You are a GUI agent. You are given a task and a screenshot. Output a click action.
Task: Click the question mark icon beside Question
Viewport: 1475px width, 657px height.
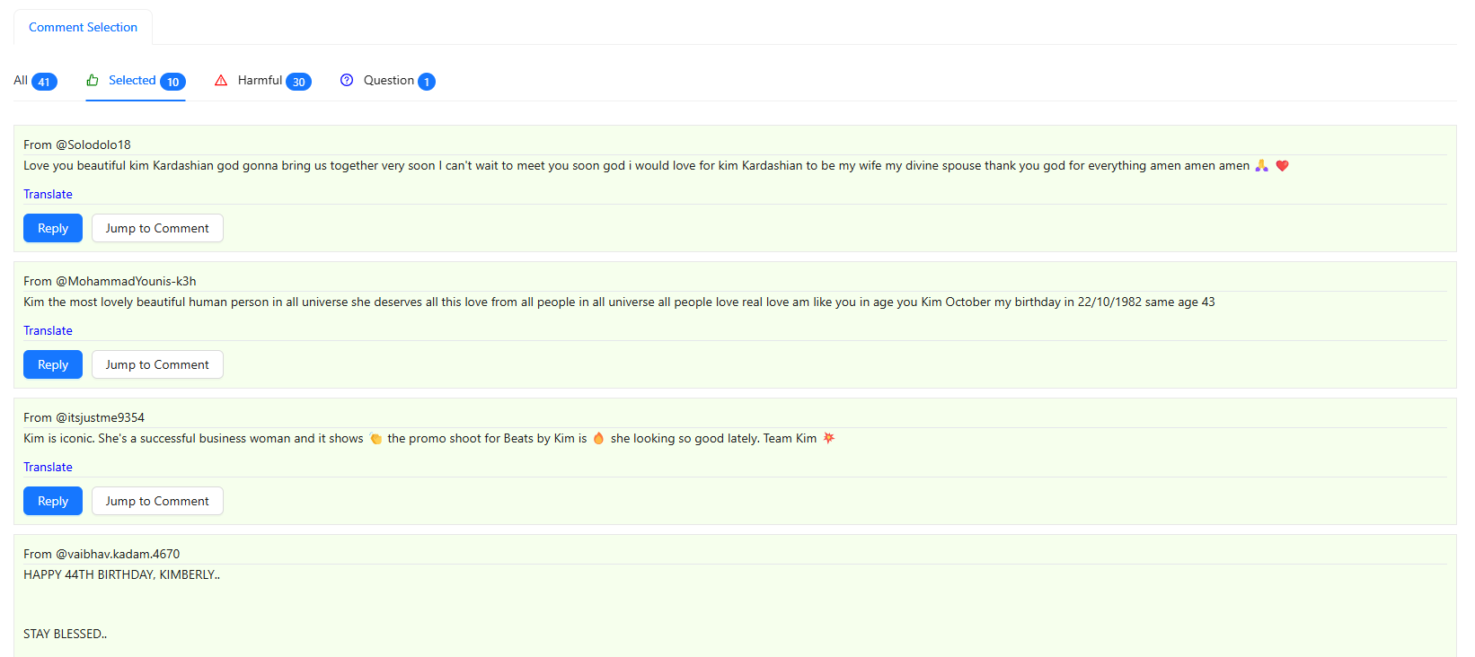pyautogui.click(x=347, y=80)
